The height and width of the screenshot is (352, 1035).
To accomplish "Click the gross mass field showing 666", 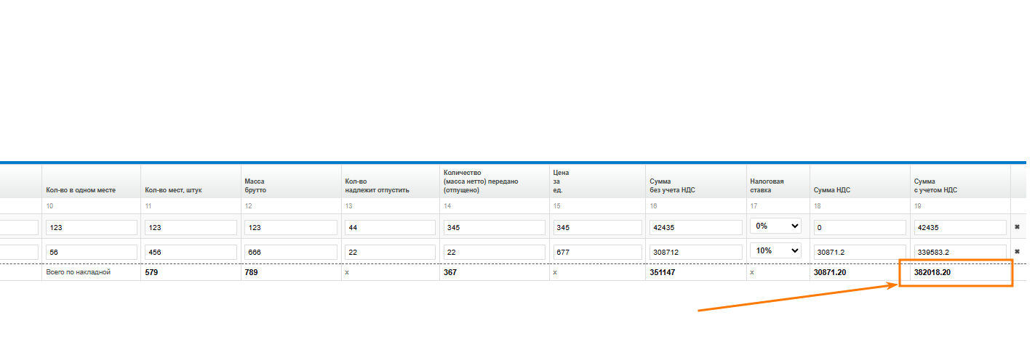I will [292, 251].
